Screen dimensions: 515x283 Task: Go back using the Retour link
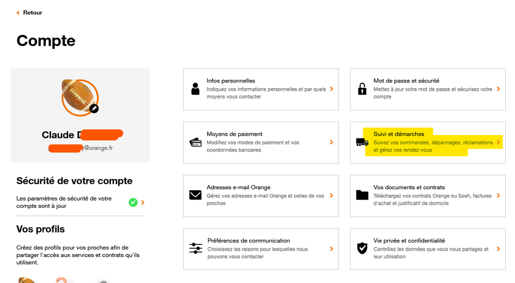click(29, 12)
